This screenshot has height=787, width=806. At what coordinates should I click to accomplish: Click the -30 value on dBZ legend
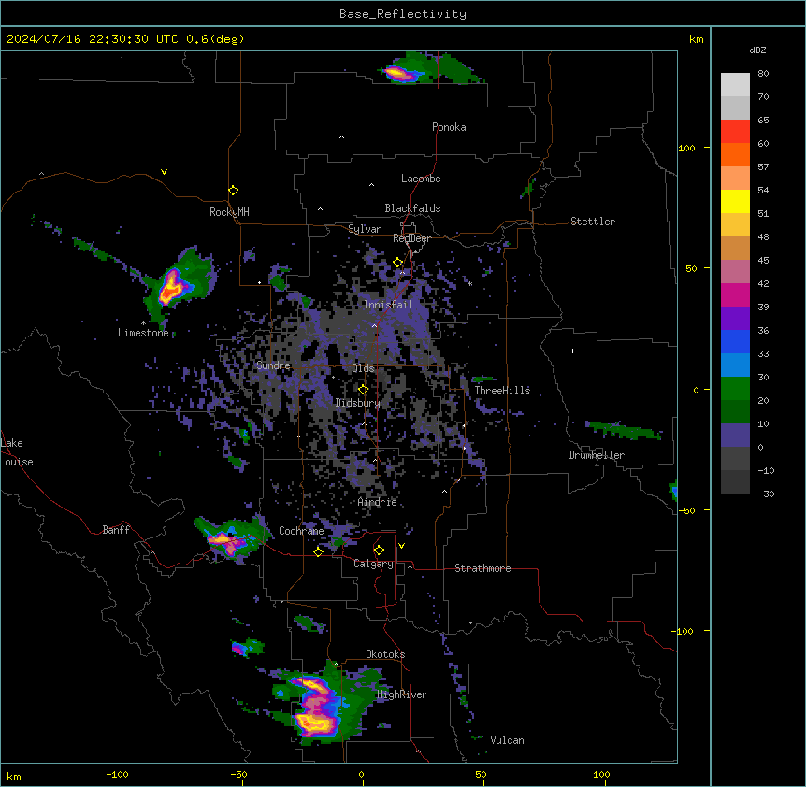click(x=766, y=494)
